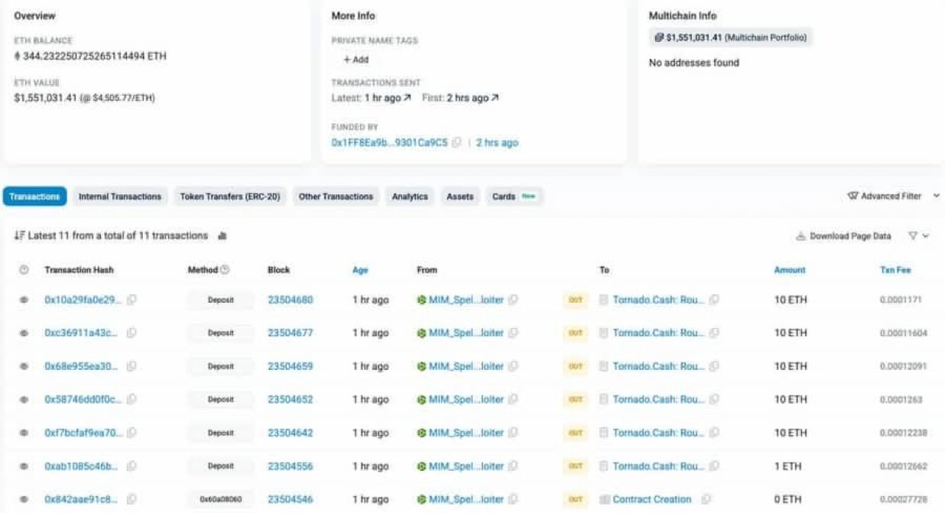
Task: Add a private name tag
Action: tap(356, 60)
